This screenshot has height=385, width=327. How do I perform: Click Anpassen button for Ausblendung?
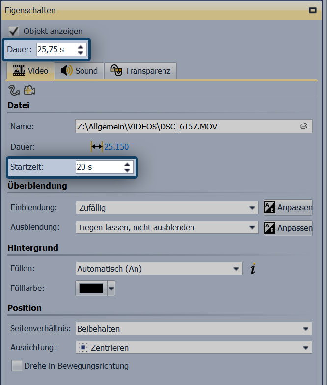click(288, 228)
